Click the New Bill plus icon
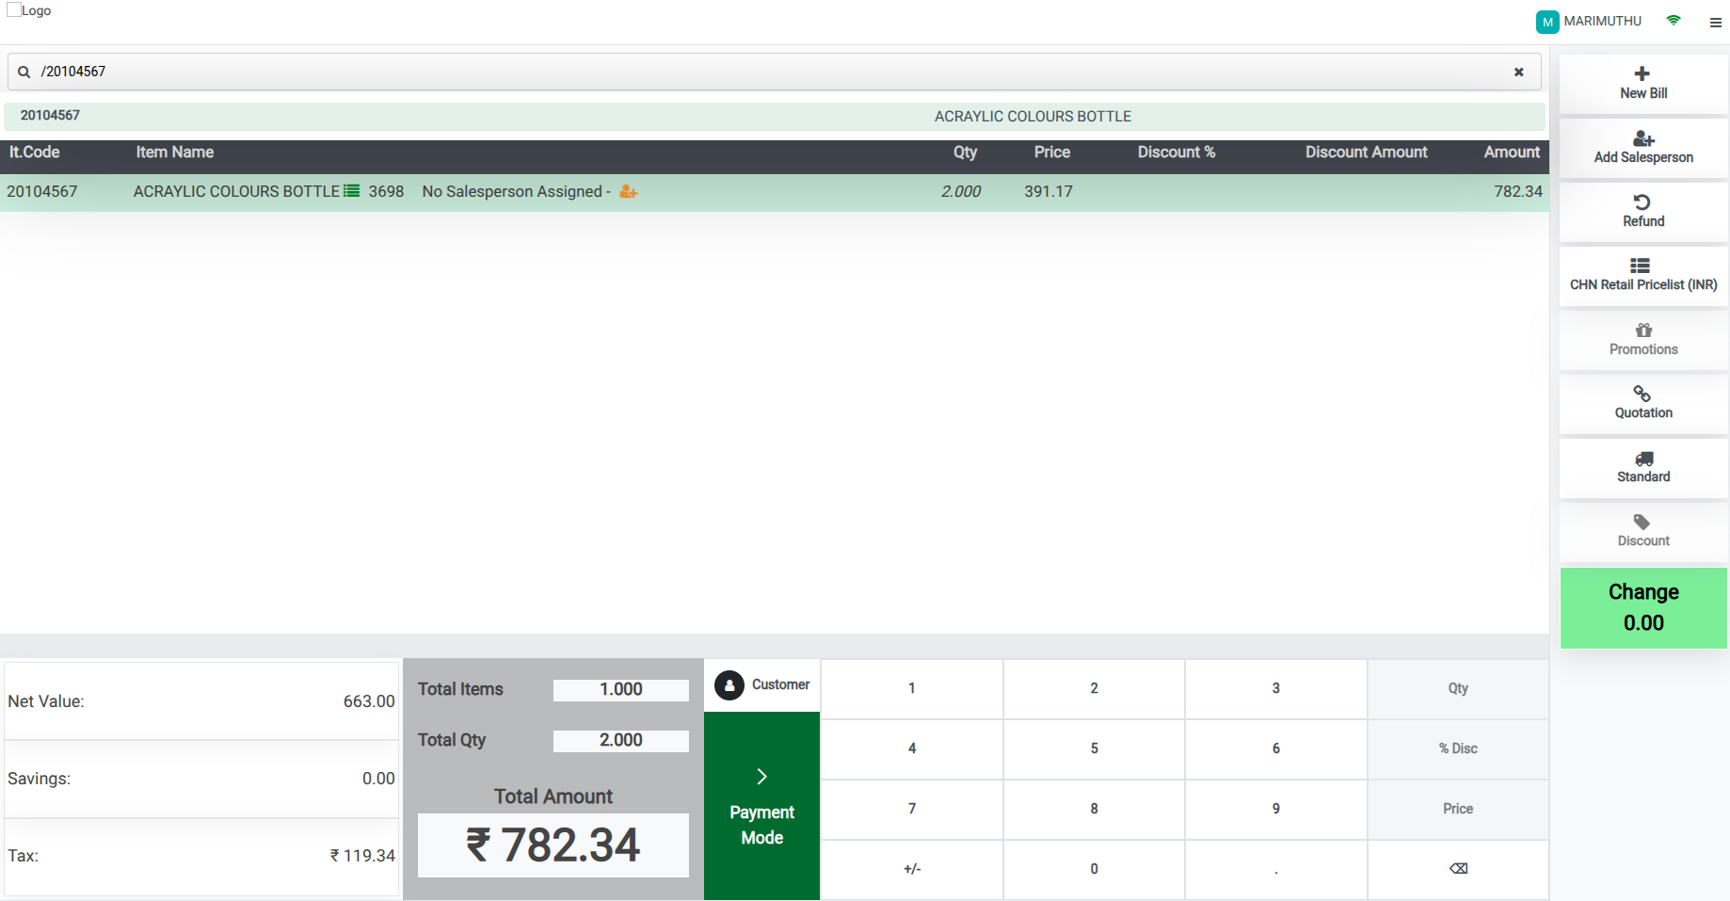 [1642, 73]
